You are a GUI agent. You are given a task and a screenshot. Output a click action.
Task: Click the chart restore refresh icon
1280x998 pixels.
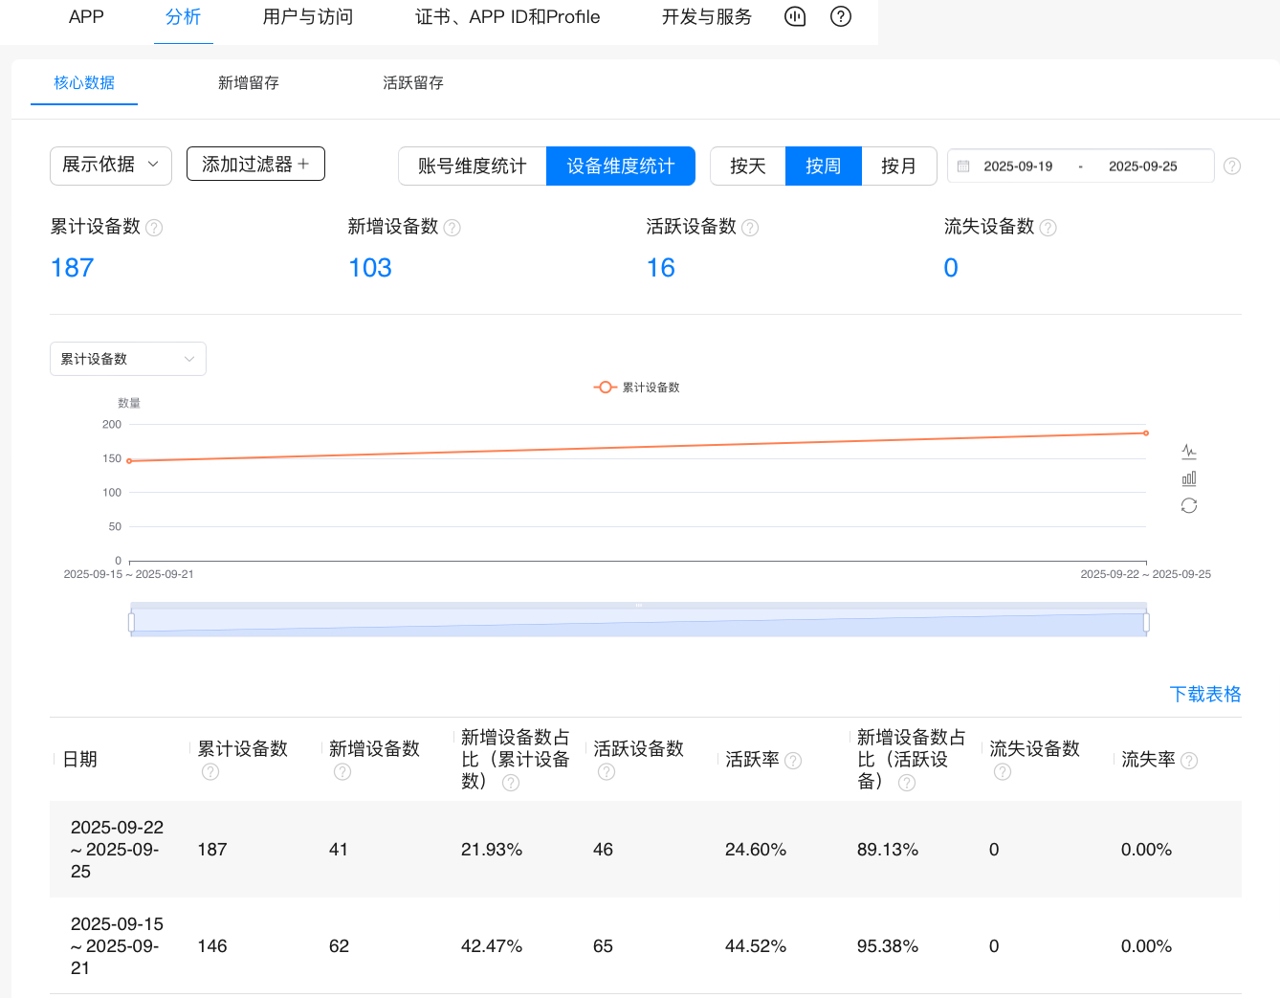(x=1189, y=505)
